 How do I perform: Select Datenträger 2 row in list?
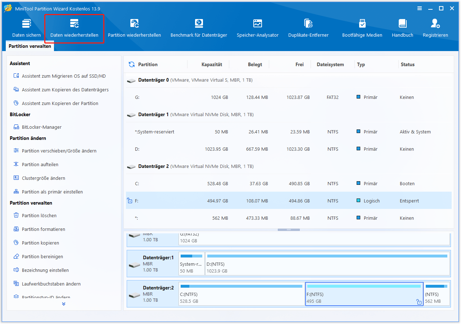[x=288, y=166]
